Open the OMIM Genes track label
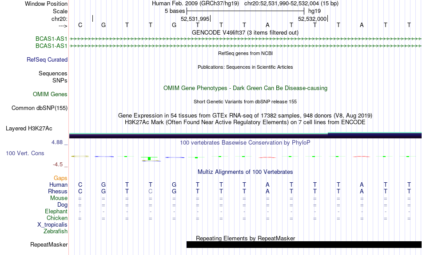Viewport: 422px width, 255px height. click(50, 94)
